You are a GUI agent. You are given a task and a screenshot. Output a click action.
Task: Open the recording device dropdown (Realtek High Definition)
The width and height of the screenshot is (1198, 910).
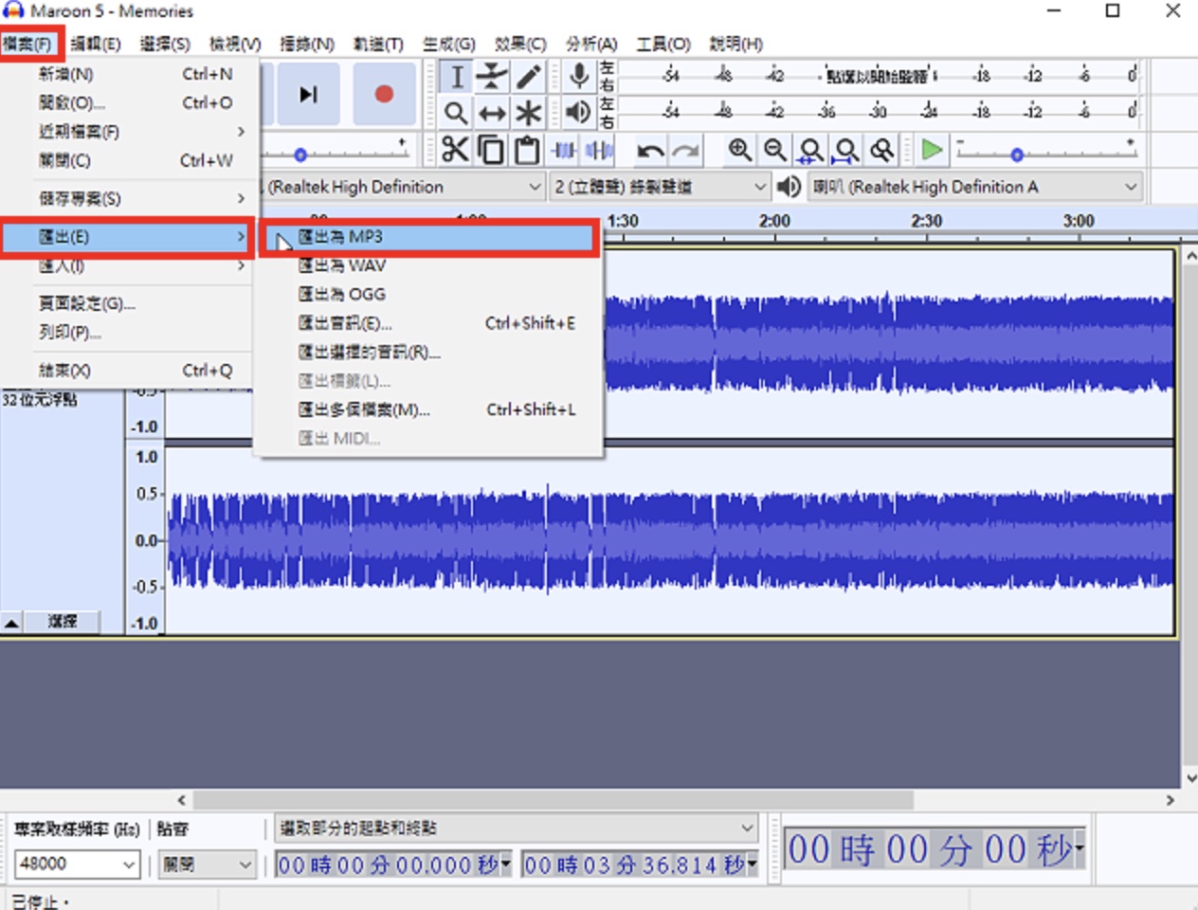(403, 187)
